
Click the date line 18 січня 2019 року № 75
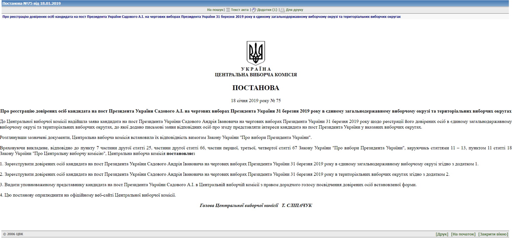coord(256,100)
